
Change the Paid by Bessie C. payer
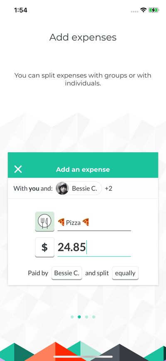(x=67, y=273)
